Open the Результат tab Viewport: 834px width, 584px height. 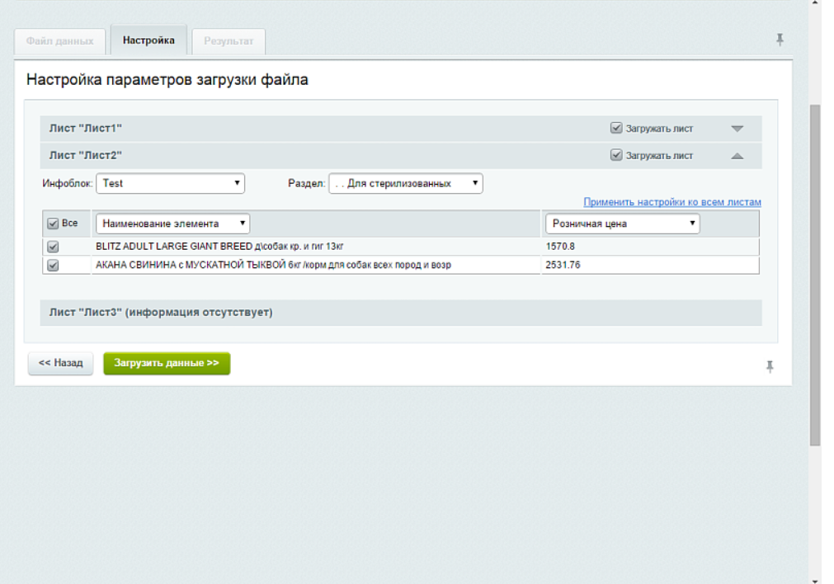click(229, 41)
